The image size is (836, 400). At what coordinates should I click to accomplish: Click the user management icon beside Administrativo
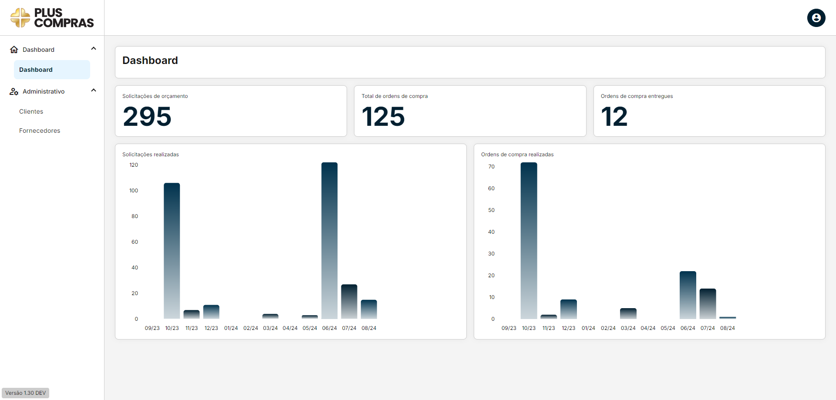click(13, 91)
